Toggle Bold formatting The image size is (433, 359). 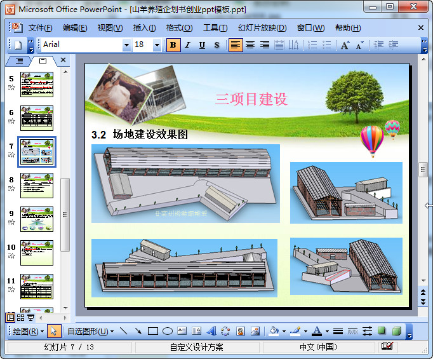point(173,44)
